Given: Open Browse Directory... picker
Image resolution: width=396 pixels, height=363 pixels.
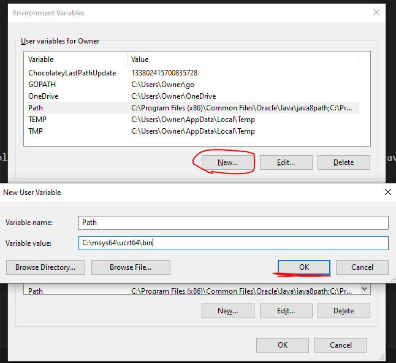Looking at the screenshot, I should coord(45,267).
